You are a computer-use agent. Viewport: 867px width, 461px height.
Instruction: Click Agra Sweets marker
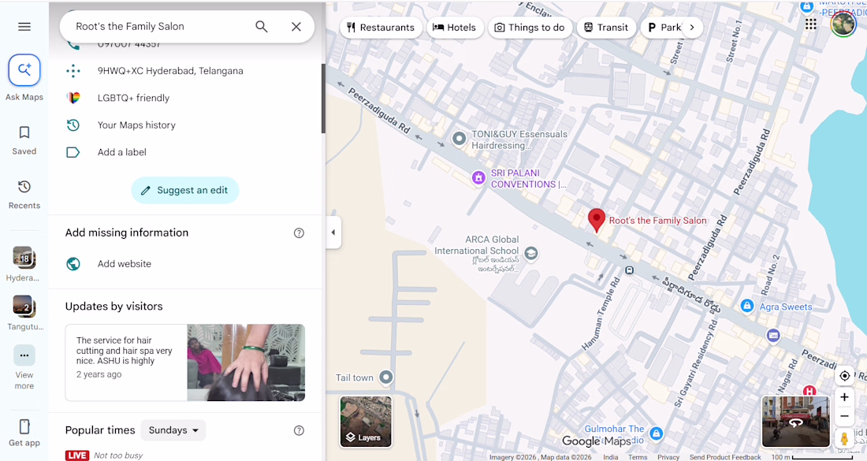747,306
